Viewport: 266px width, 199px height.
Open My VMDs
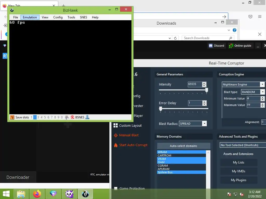[x=238, y=171]
